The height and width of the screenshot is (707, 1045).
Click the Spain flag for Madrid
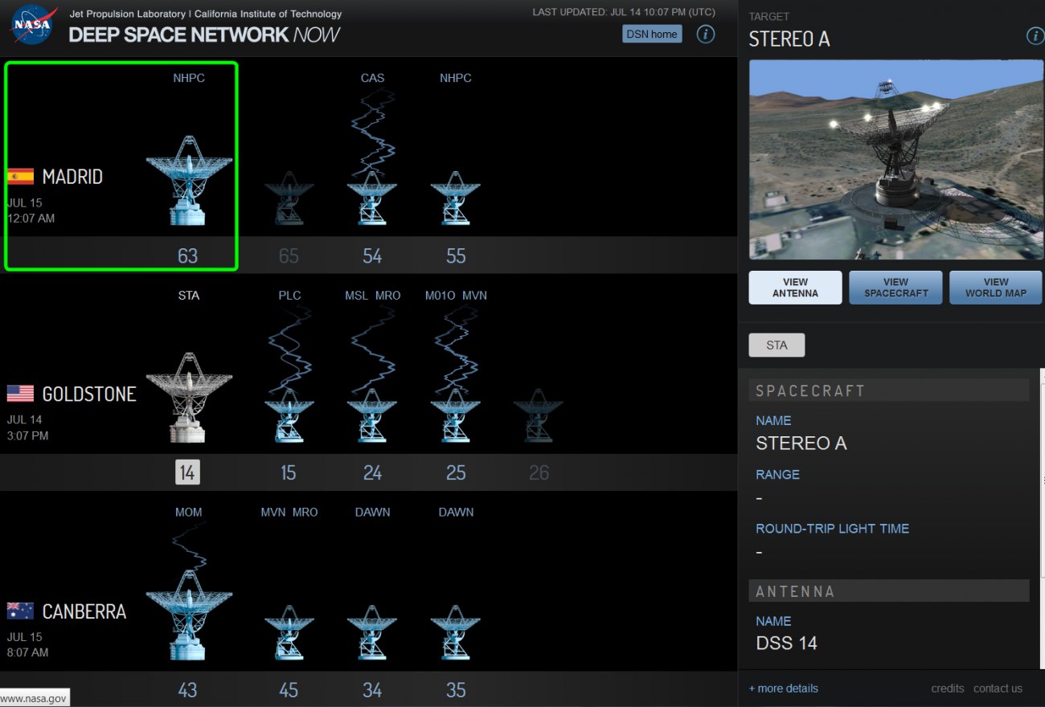(20, 177)
